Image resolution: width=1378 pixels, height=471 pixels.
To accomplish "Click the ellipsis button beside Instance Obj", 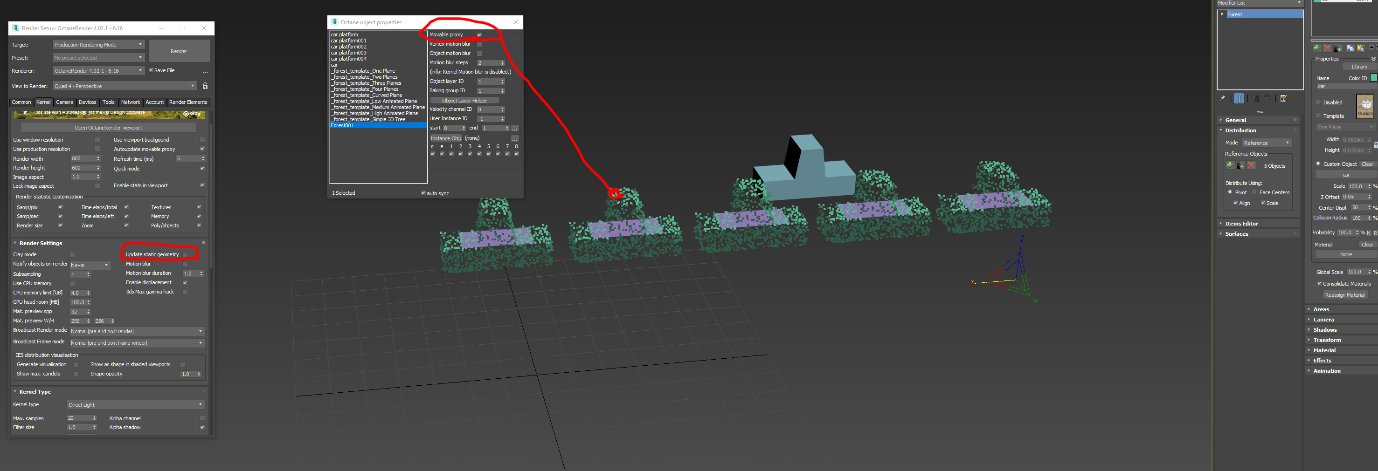I will pyautogui.click(x=515, y=138).
